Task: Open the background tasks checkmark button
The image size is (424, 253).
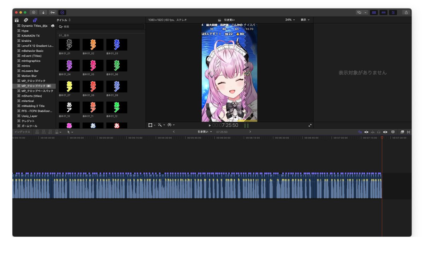Action: pos(63,12)
